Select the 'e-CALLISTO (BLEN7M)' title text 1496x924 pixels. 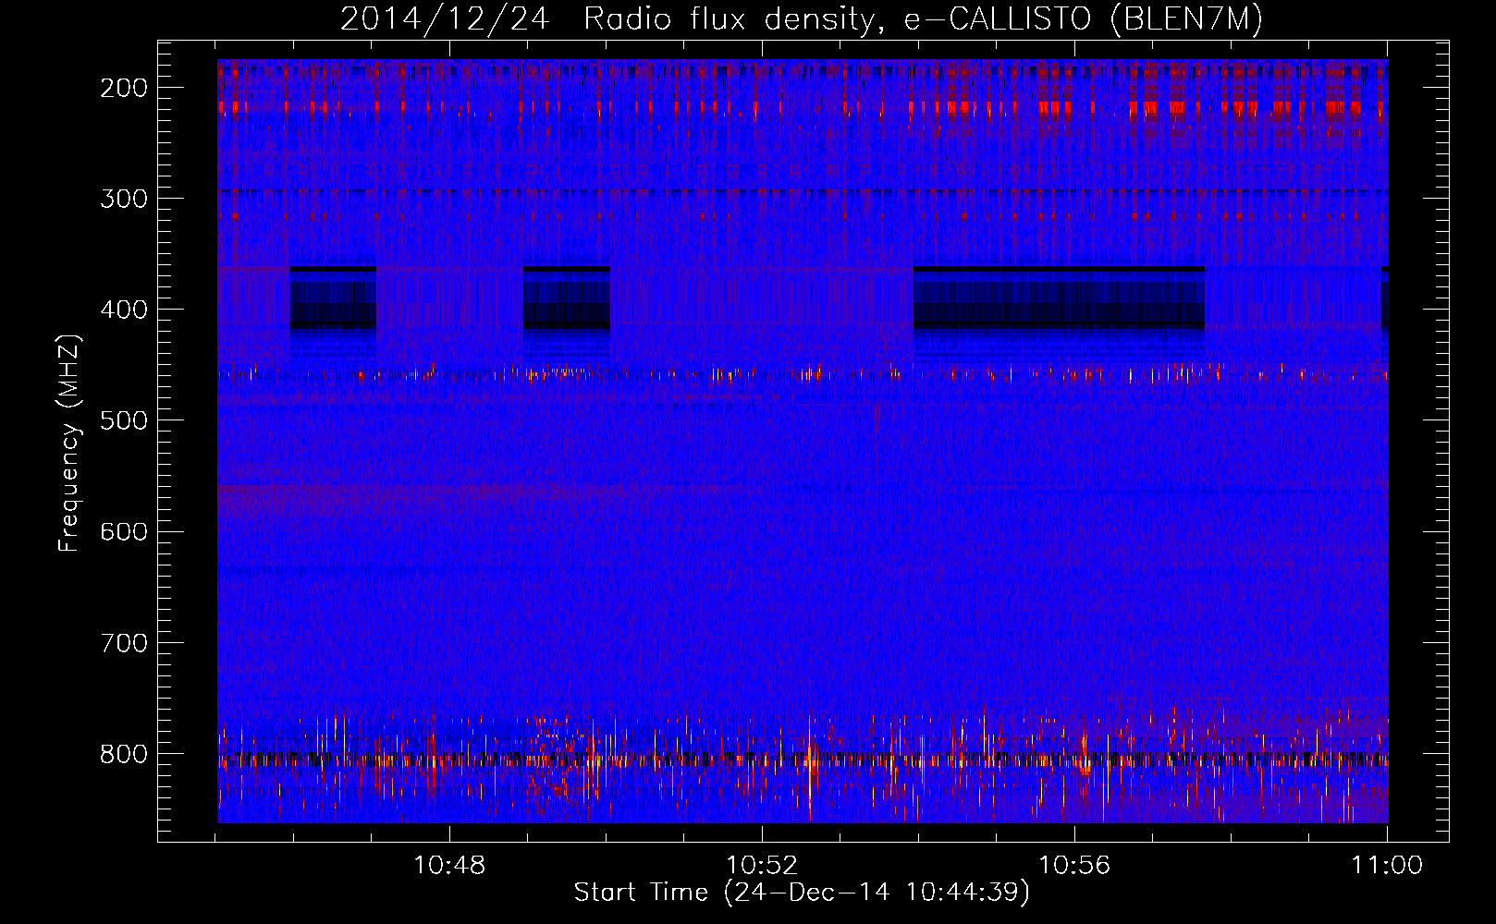[1084, 18]
